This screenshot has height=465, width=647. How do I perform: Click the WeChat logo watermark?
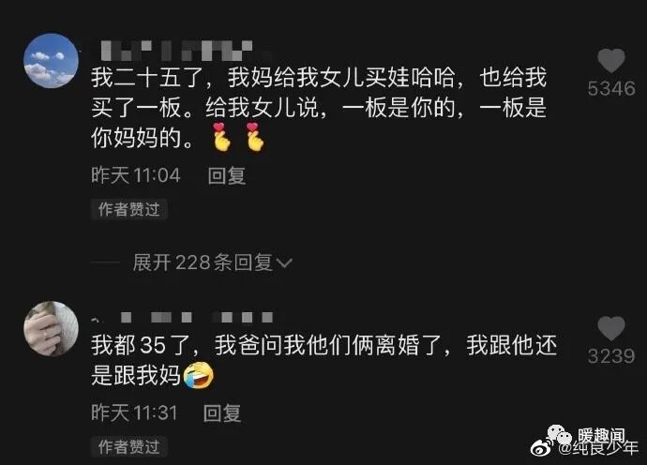tap(560, 435)
